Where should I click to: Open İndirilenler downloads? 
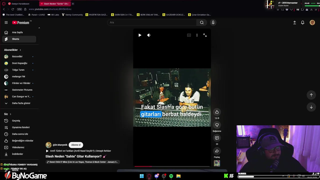(x=19, y=154)
